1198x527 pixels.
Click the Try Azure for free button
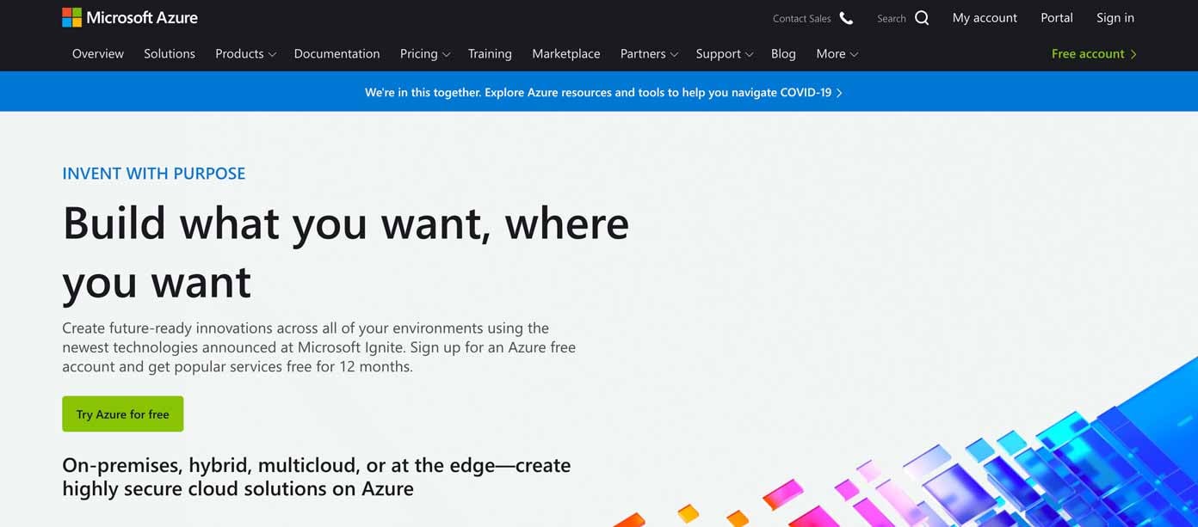click(x=122, y=414)
